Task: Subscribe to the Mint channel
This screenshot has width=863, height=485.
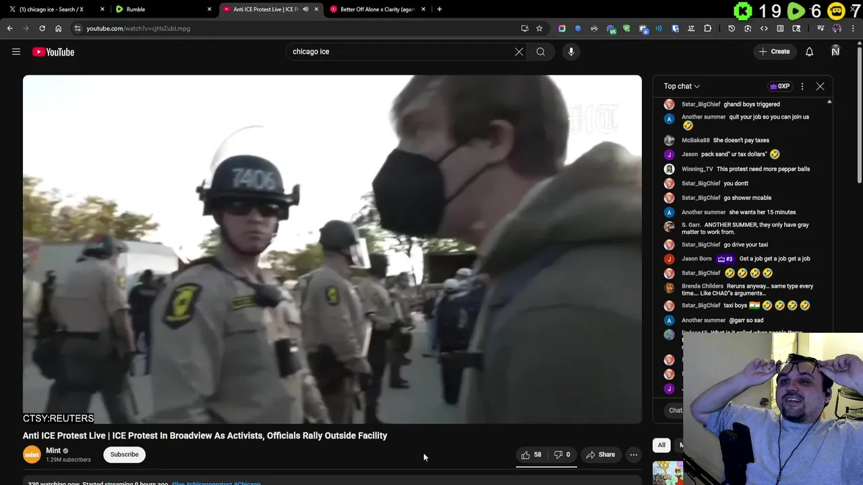Action: point(125,455)
